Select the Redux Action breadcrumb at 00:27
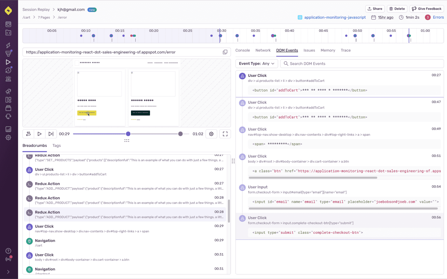 [125, 186]
